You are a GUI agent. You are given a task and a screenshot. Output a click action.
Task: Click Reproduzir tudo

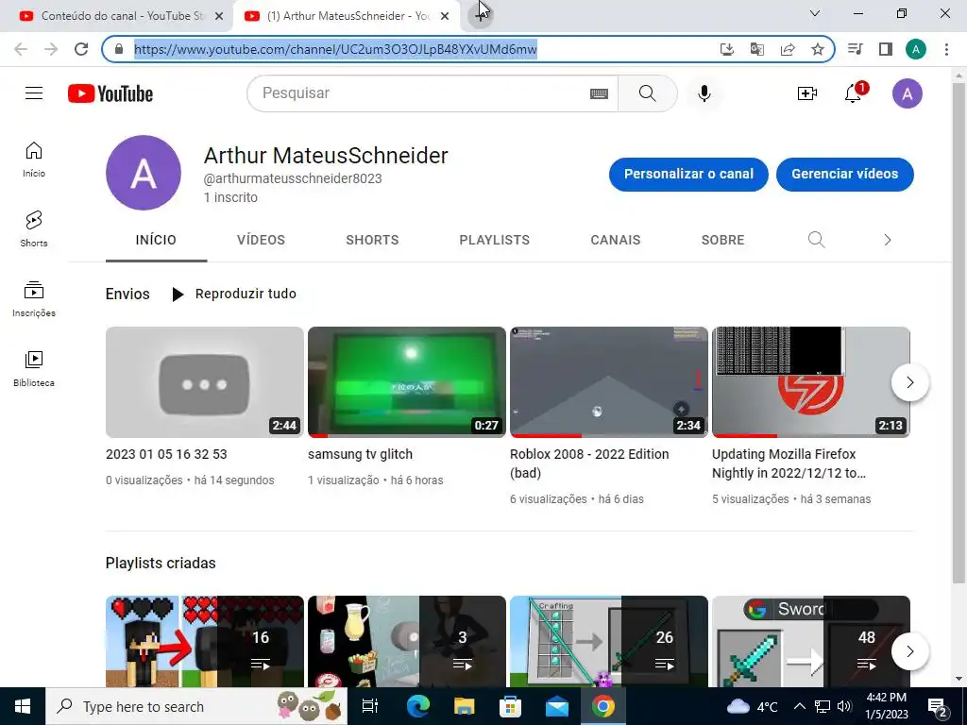[234, 295]
